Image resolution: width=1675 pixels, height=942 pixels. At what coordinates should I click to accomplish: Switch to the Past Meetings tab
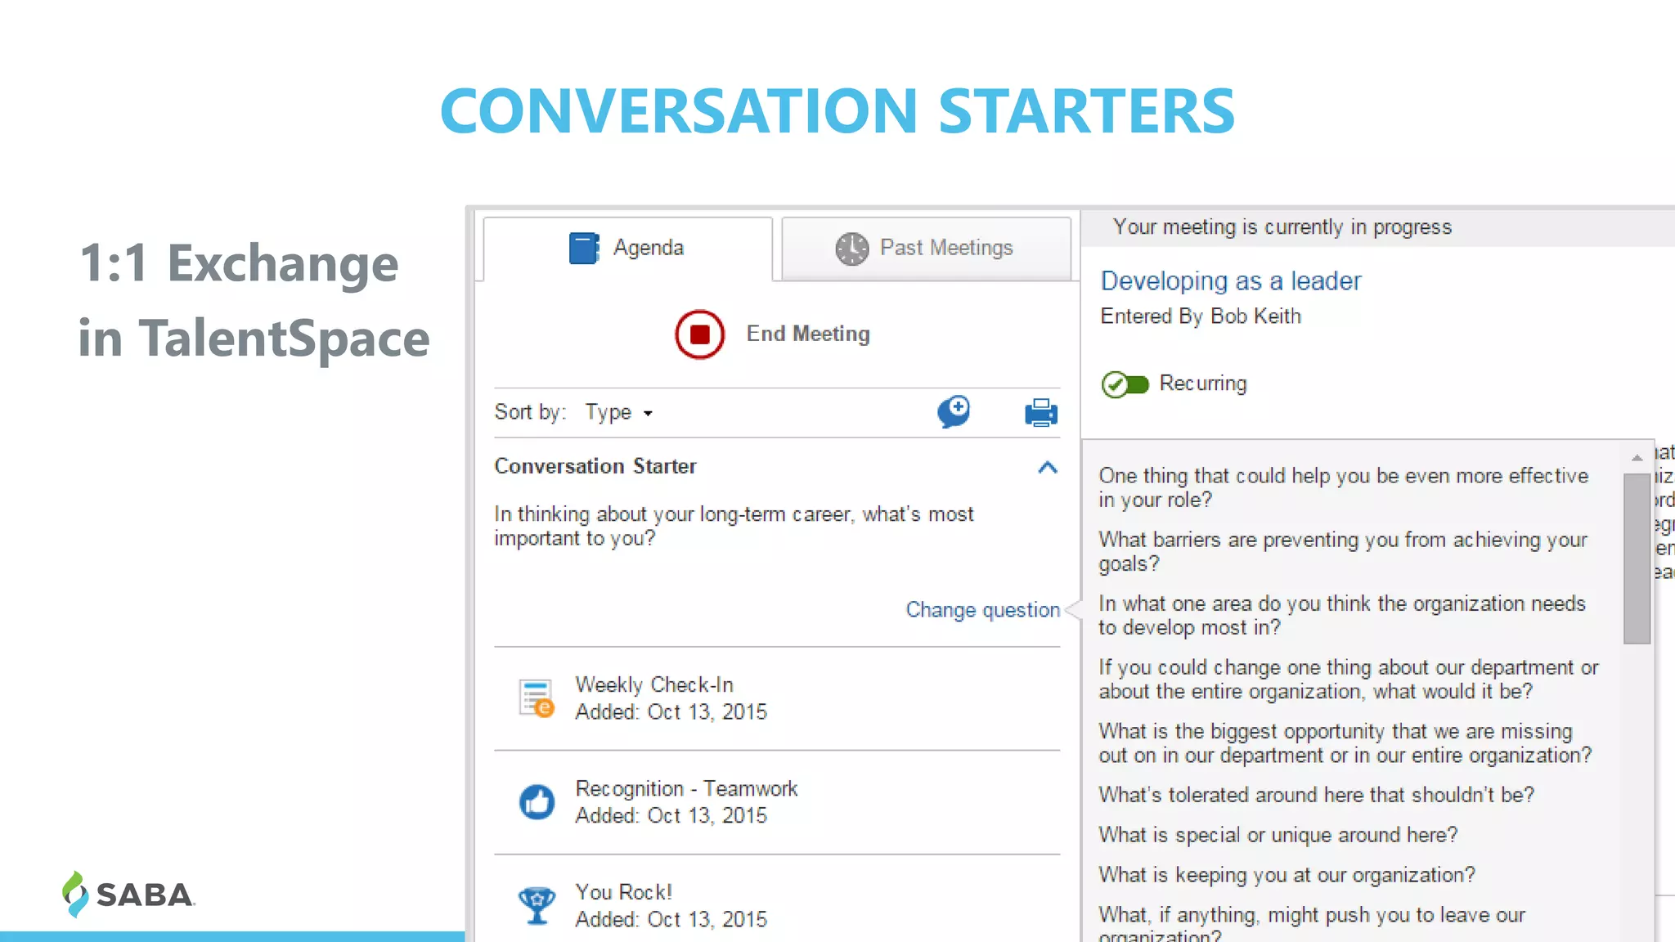(x=926, y=248)
